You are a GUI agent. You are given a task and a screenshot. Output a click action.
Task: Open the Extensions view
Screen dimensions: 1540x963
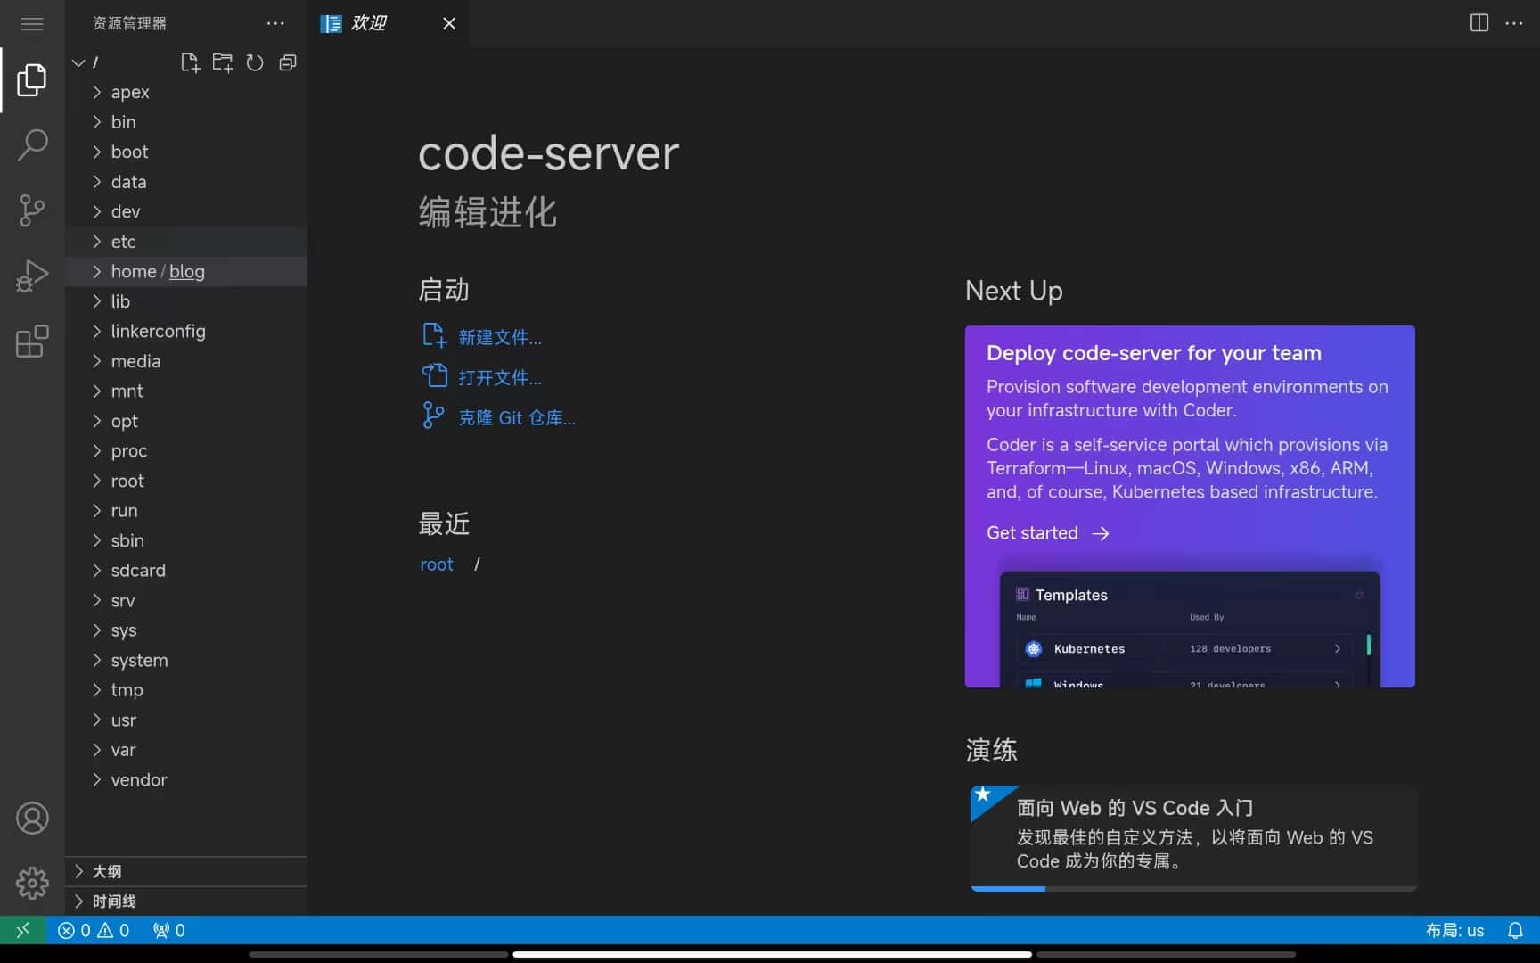pyautogui.click(x=32, y=342)
